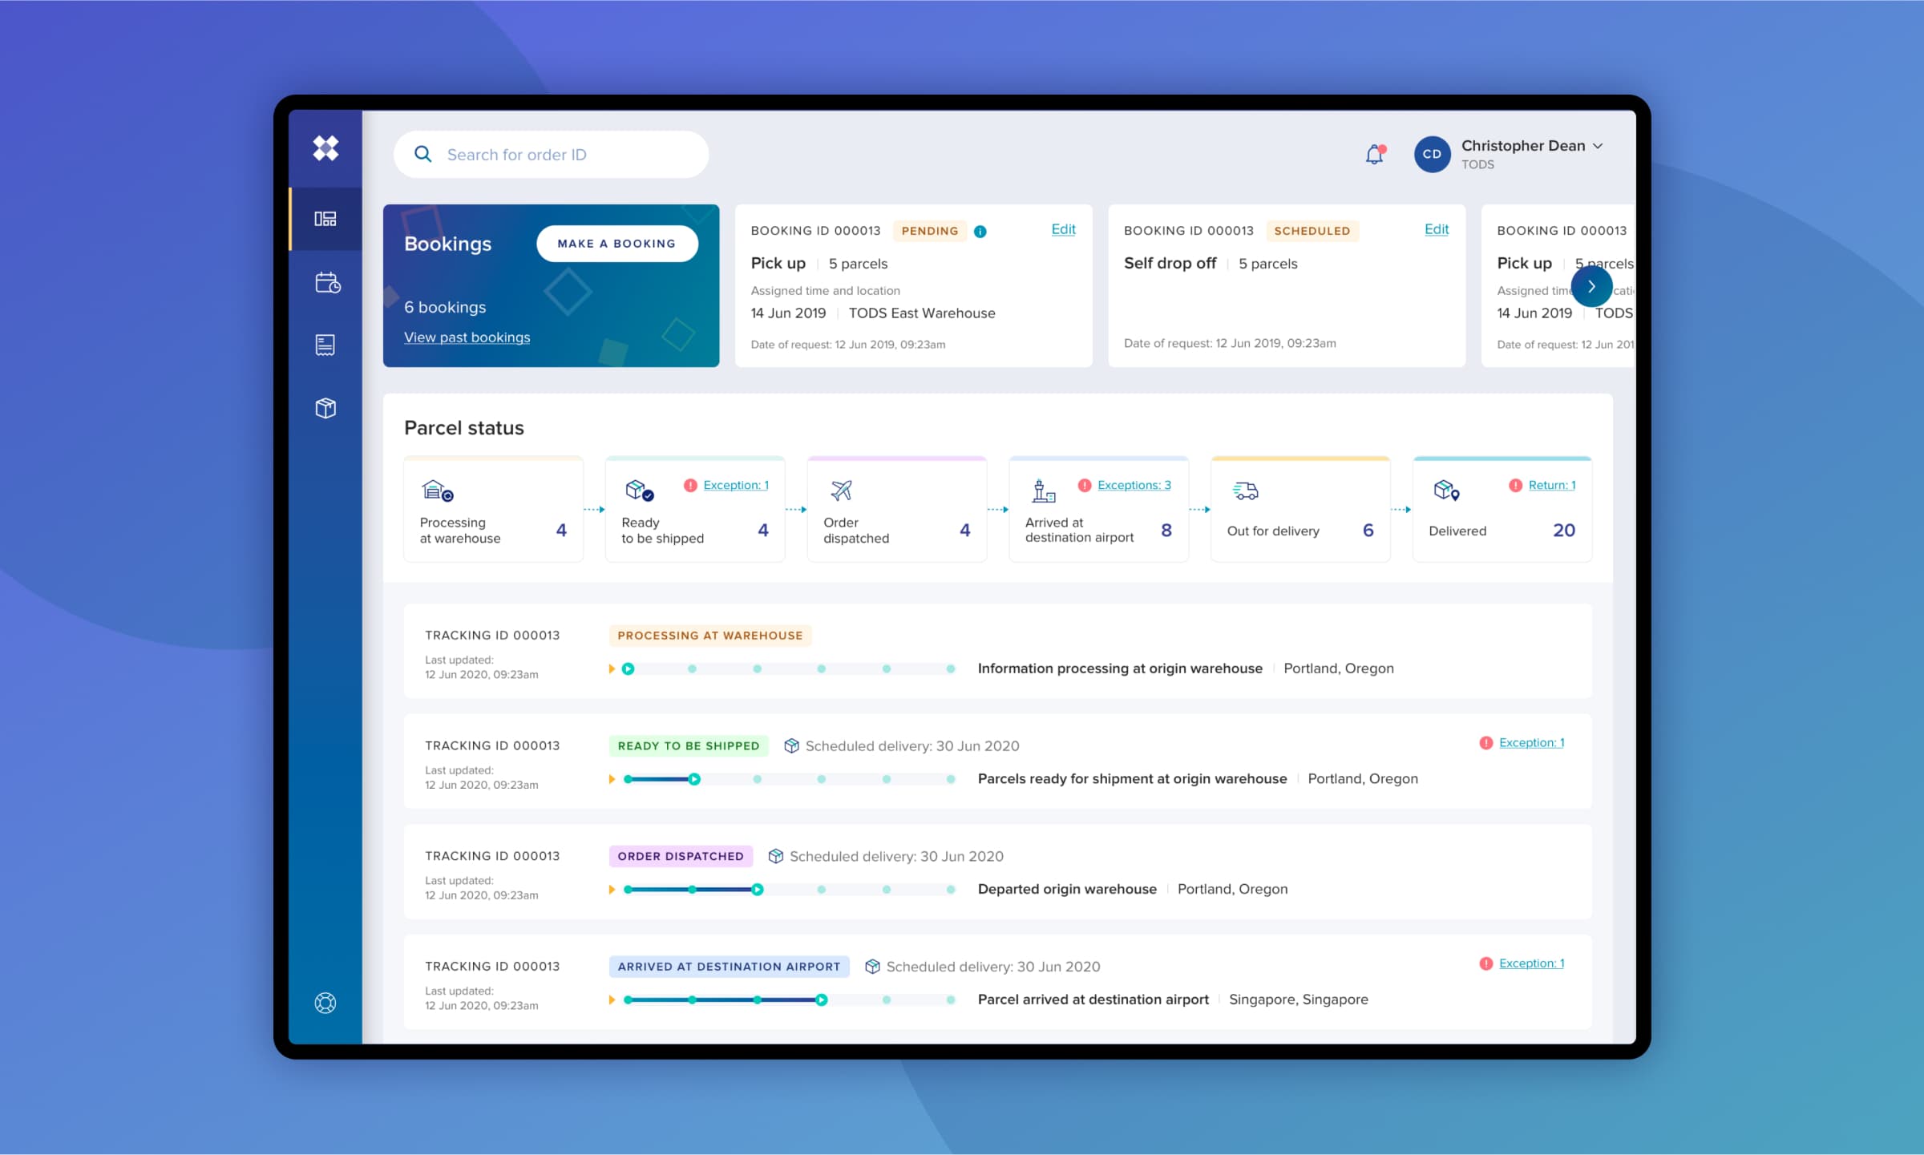This screenshot has width=1924, height=1155.
Task: Select the Search for order ID input field
Action: tap(550, 154)
